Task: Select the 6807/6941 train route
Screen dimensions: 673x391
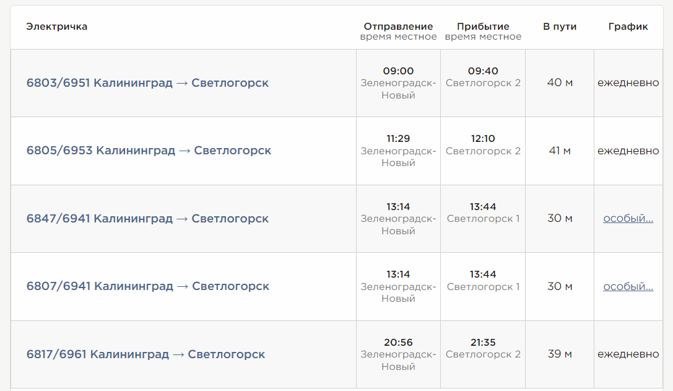Action: tap(148, 286)
